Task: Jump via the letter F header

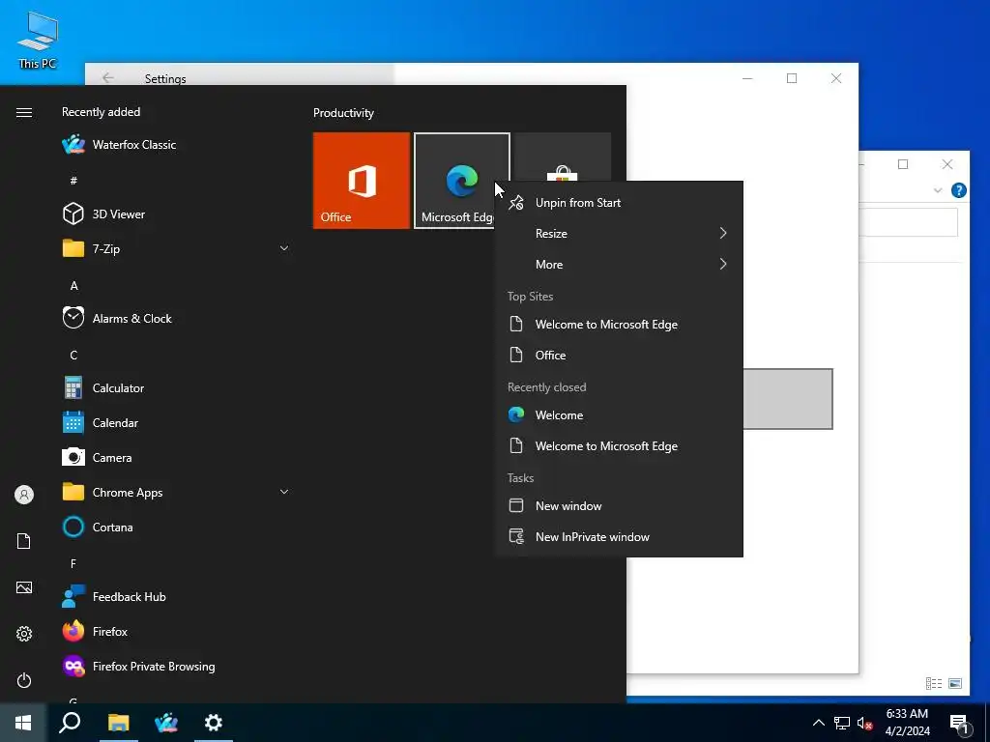Action: [x=73, y=564]
